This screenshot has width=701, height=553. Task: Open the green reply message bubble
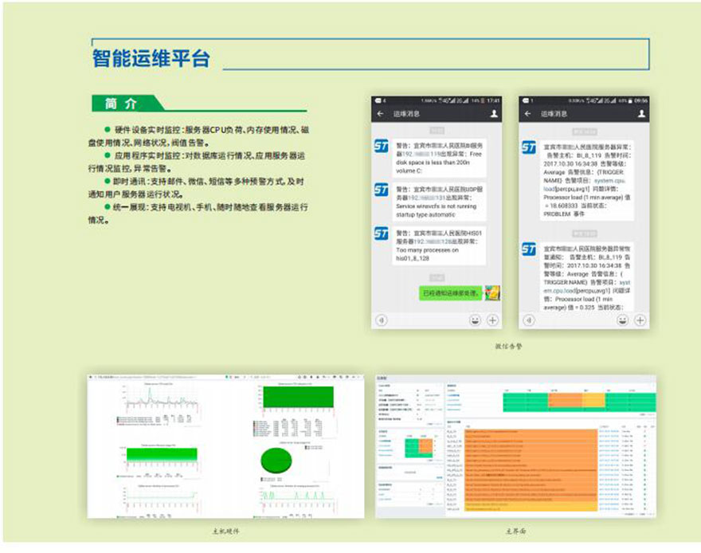click(450, 293)
